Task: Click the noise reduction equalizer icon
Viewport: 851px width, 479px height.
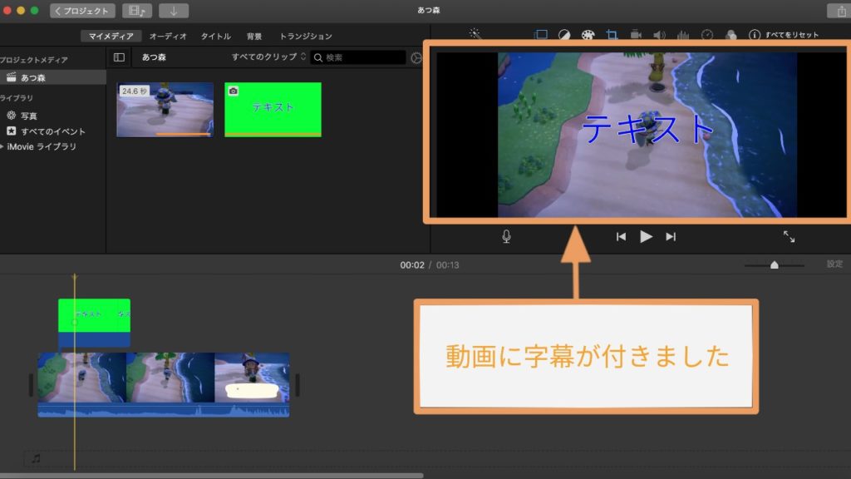Action: (682, 35)
